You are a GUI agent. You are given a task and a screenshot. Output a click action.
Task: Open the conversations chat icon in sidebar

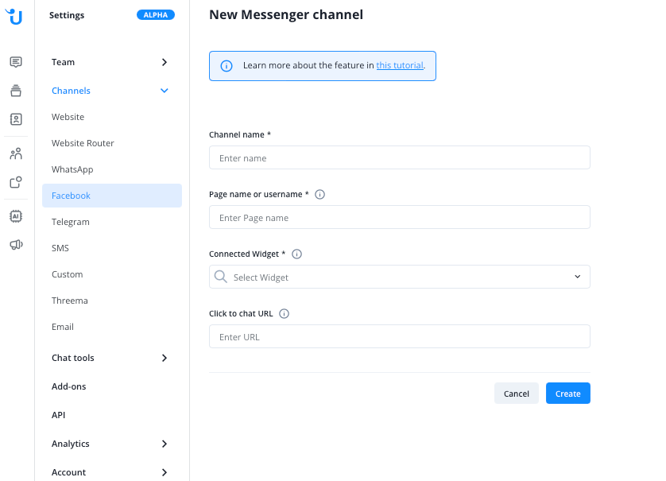16,62
